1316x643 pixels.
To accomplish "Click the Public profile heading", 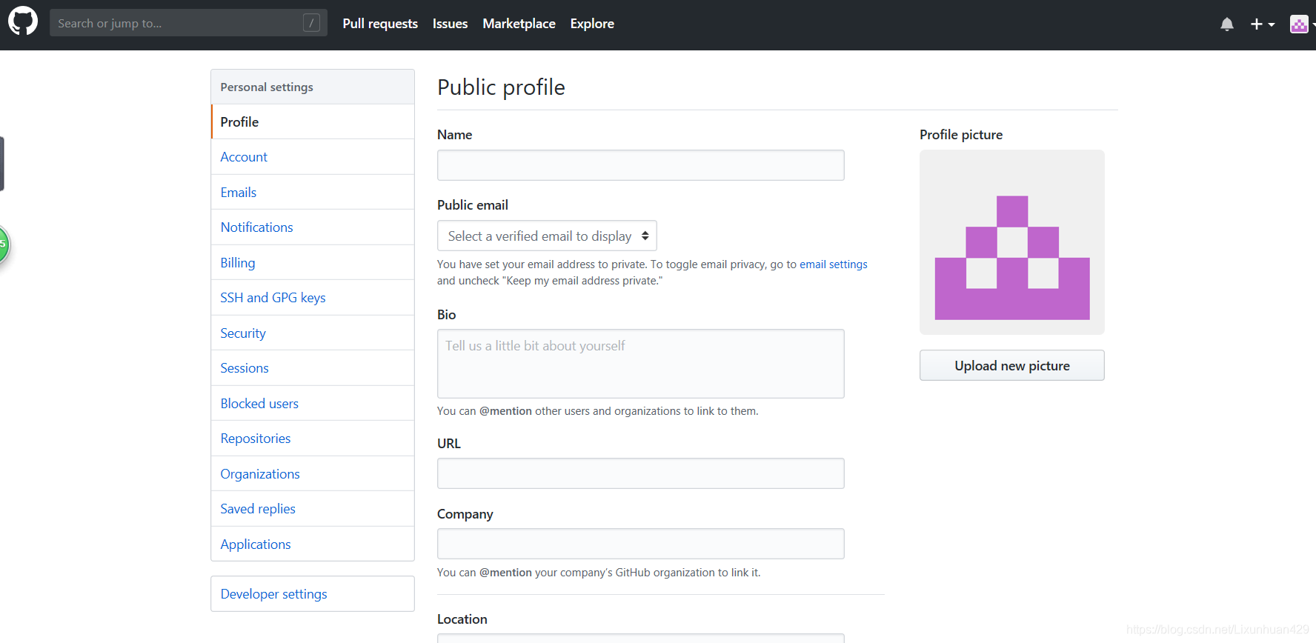I will (x=501, y=87).
